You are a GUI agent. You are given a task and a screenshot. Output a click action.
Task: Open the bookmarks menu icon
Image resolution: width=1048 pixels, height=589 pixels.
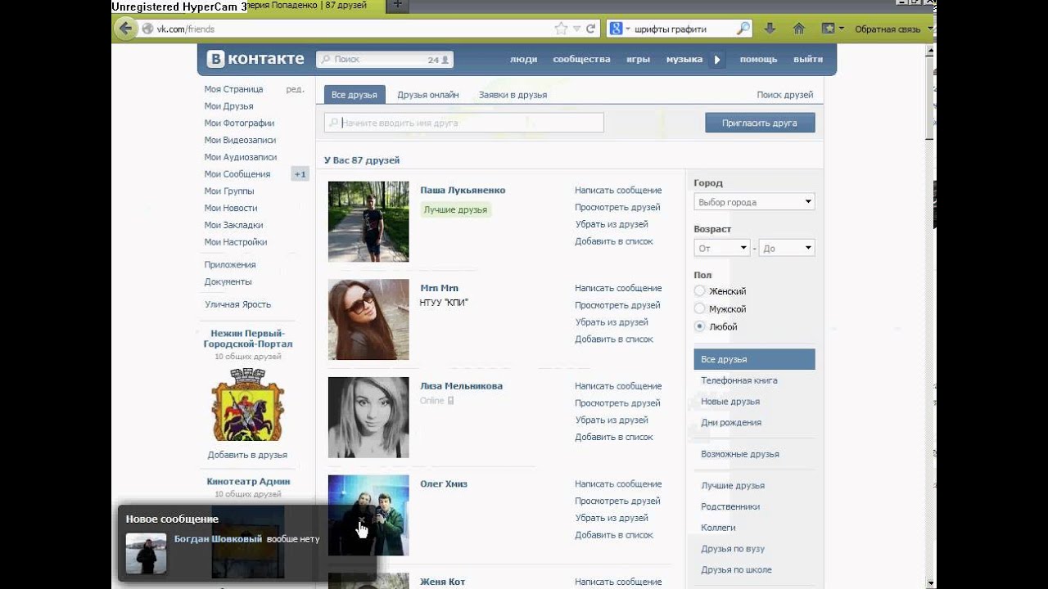click(x=832, y=29)
